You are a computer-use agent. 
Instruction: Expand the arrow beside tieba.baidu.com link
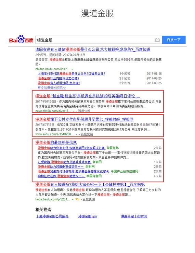click(73, 200)
